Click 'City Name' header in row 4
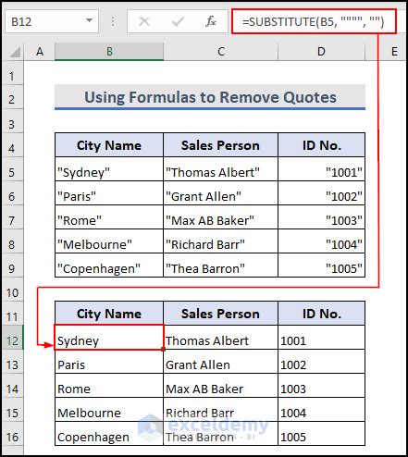The height and width of the screenshot is (457, 408). click(x=109, y=145)
